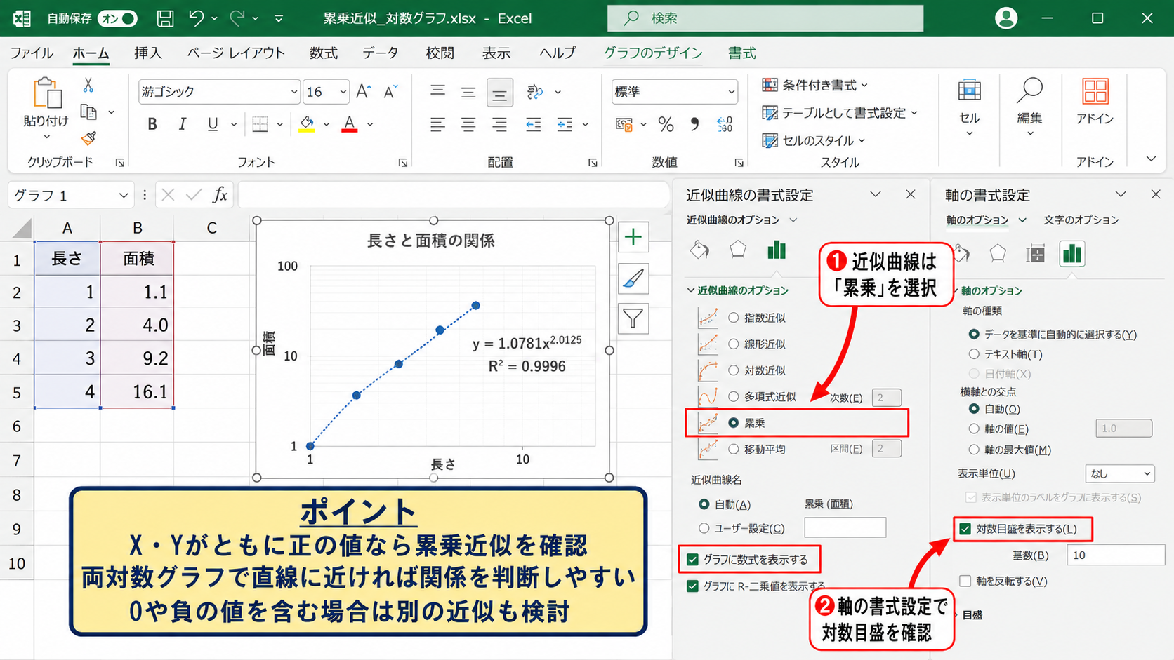This screenshot has height=660, width=1174.
Task: Click the Save icon in title bar
Action: pyautogui.click(x=165, y=18)
